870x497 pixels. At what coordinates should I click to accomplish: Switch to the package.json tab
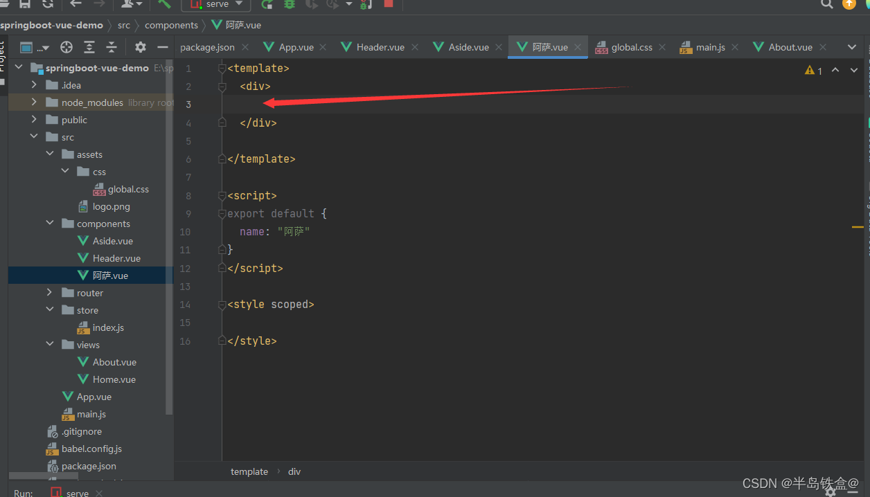[207, 47]
